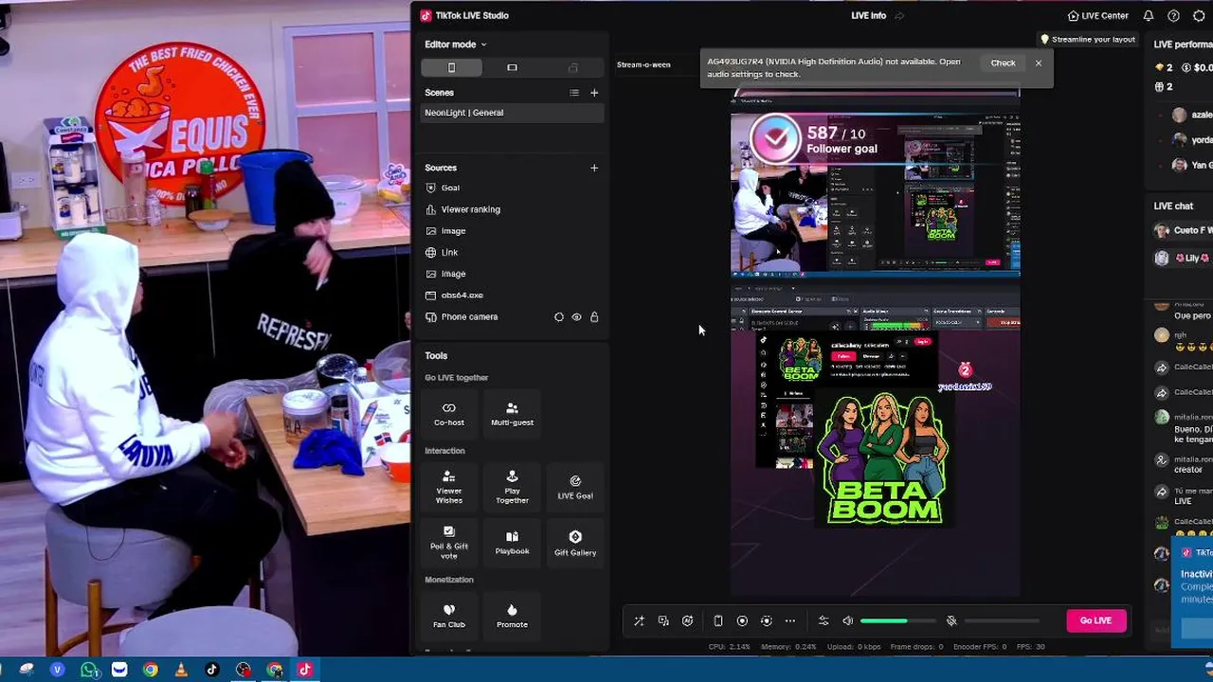Viewport: 1213px width, 682px height.
Task: Open the black TikTok taskbar icon
Action: pos(211,670)
